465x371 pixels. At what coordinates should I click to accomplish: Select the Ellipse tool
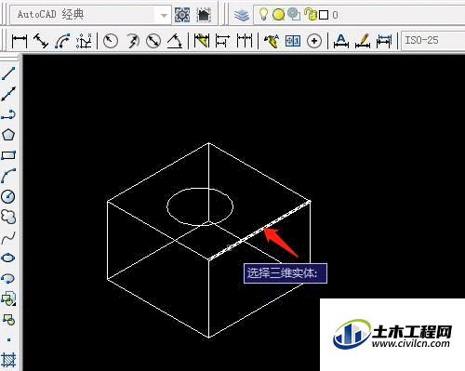(x=8, y=258)
